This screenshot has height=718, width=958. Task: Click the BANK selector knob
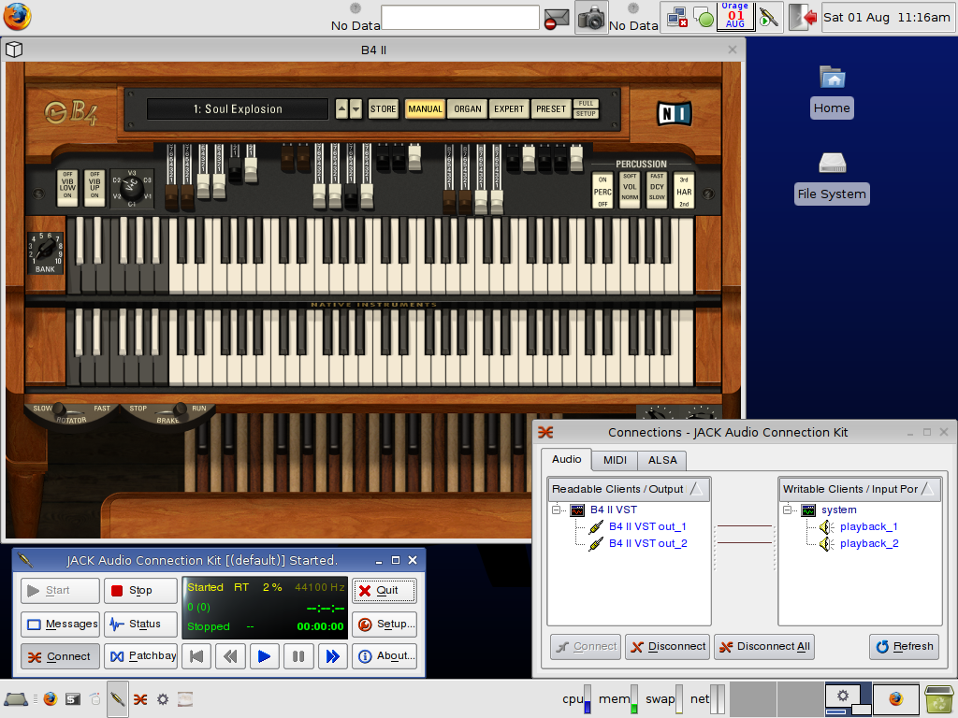[45, 251]
